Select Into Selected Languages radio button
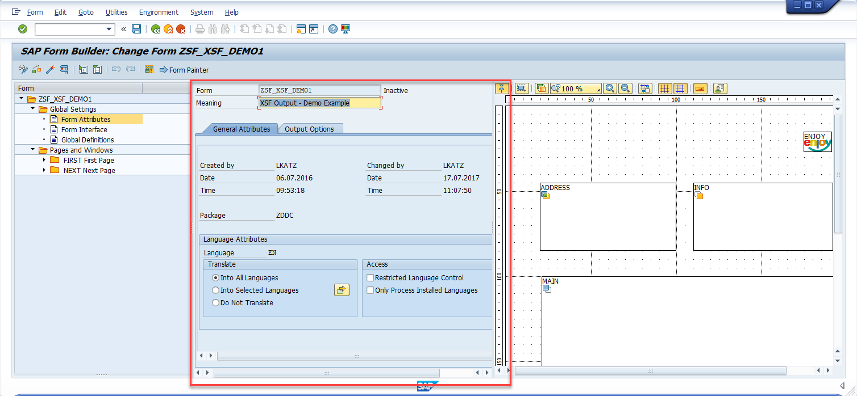 pos(216,290)
